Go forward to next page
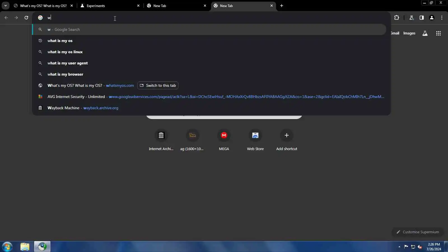 (x=16, y=18)
